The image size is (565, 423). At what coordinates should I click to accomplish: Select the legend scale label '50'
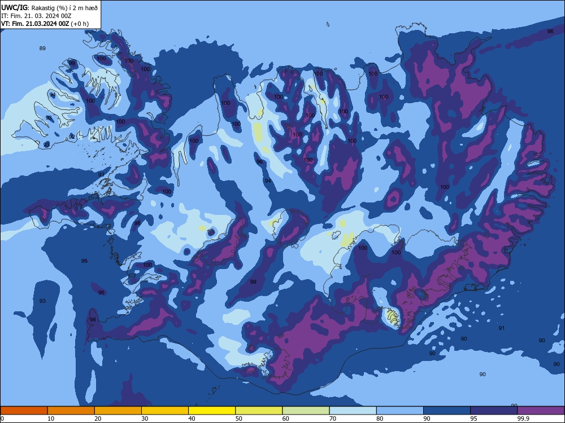239,418
